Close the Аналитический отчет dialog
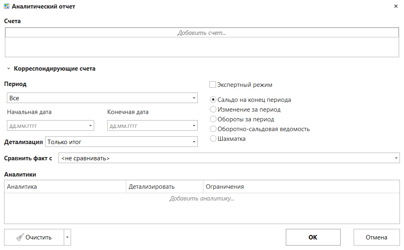404x250 pixels. coord(396,6)
